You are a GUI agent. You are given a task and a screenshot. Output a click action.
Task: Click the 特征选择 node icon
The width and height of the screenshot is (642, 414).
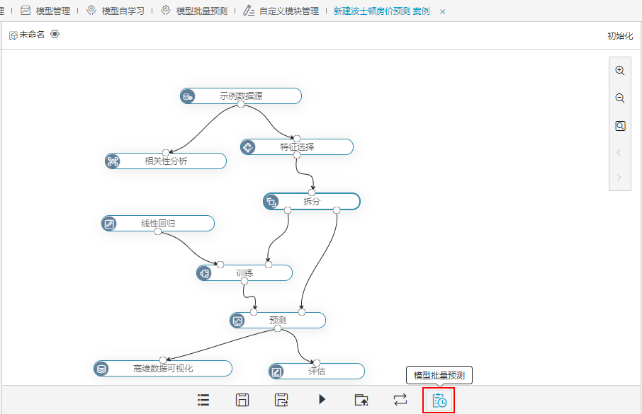pyautogui.click(x=248, y=147)
